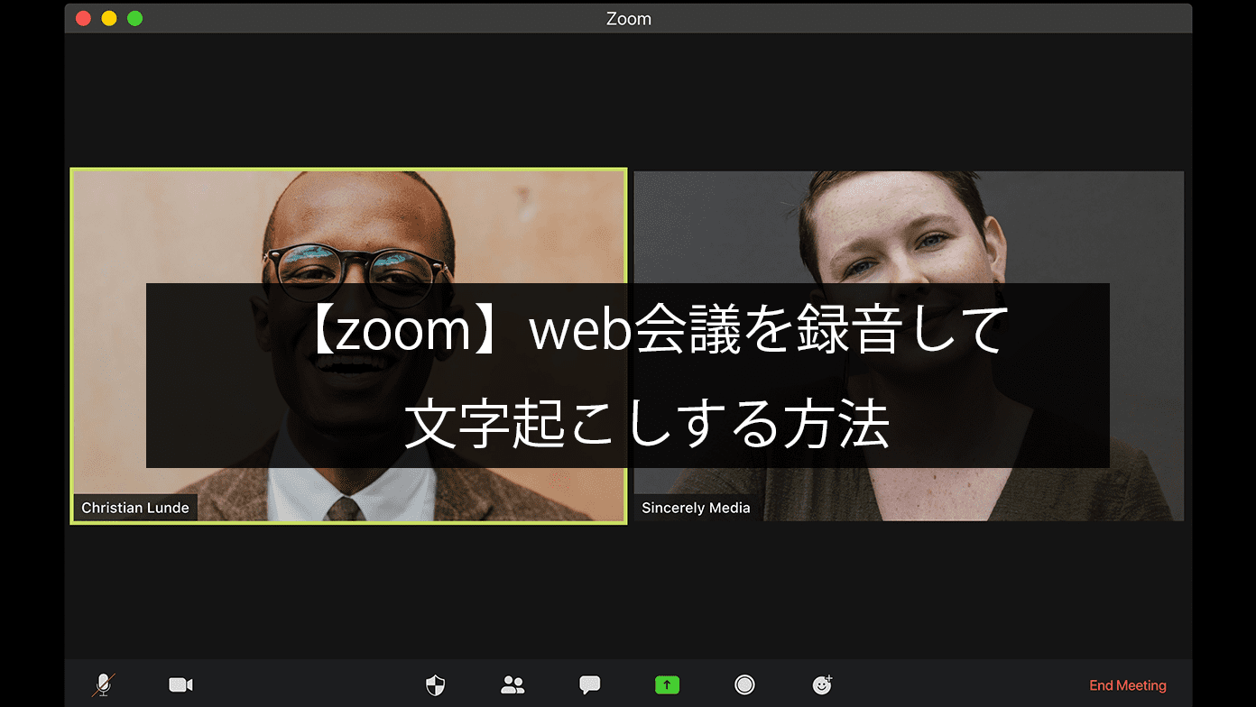Unmute the microphone in the Zoom toolbar
Viewport: 1256px width, 707px height.
click(x=104, y=685)
